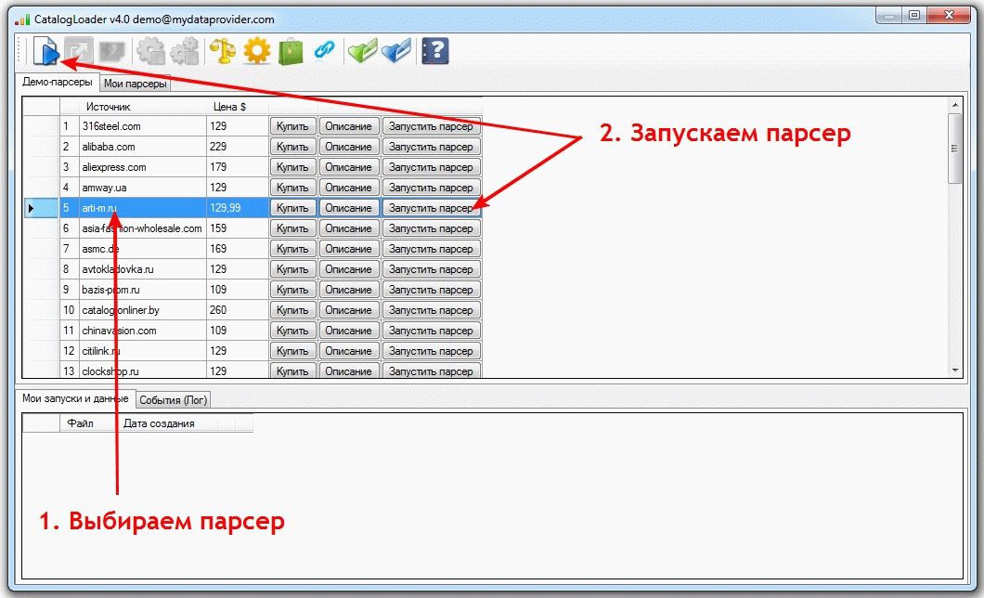The image size is (984, 598).
Task: Click the blue folder with checkmark icon
Action: click(396, 50)
